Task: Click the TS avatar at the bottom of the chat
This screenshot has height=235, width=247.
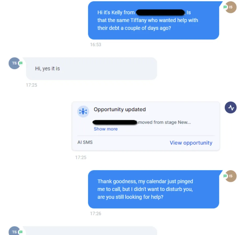Action: tap(14, 231)
